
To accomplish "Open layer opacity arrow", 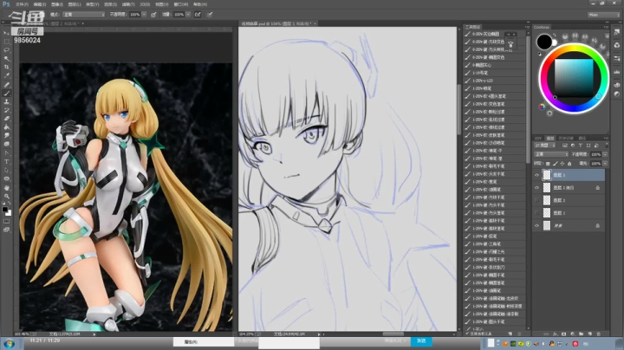I will coord(605,154).
